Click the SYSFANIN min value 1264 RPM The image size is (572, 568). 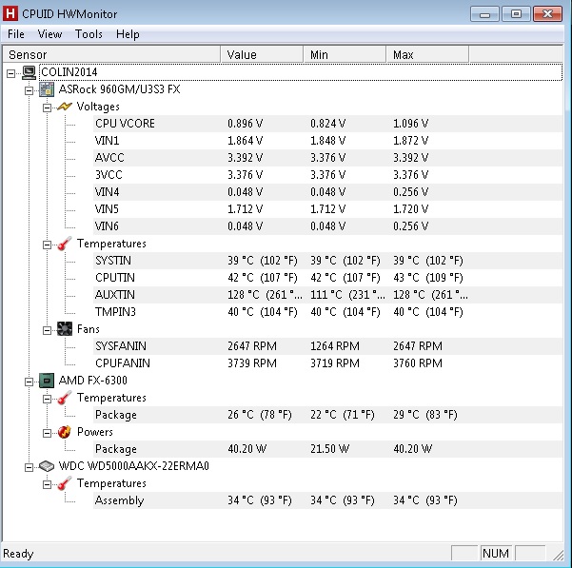tap(334, 346)
